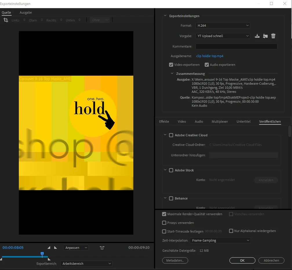Collapse the Adobe Stock section
The width and height of the screenshot is (292, 270).
[x=165, y=170]
